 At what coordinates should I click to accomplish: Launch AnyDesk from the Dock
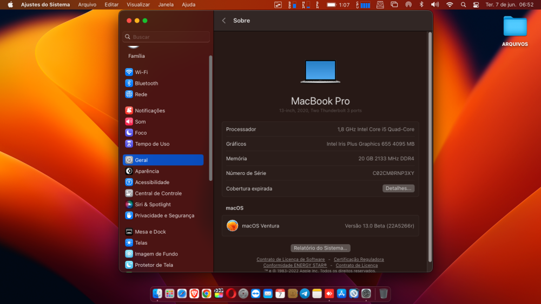329,293
